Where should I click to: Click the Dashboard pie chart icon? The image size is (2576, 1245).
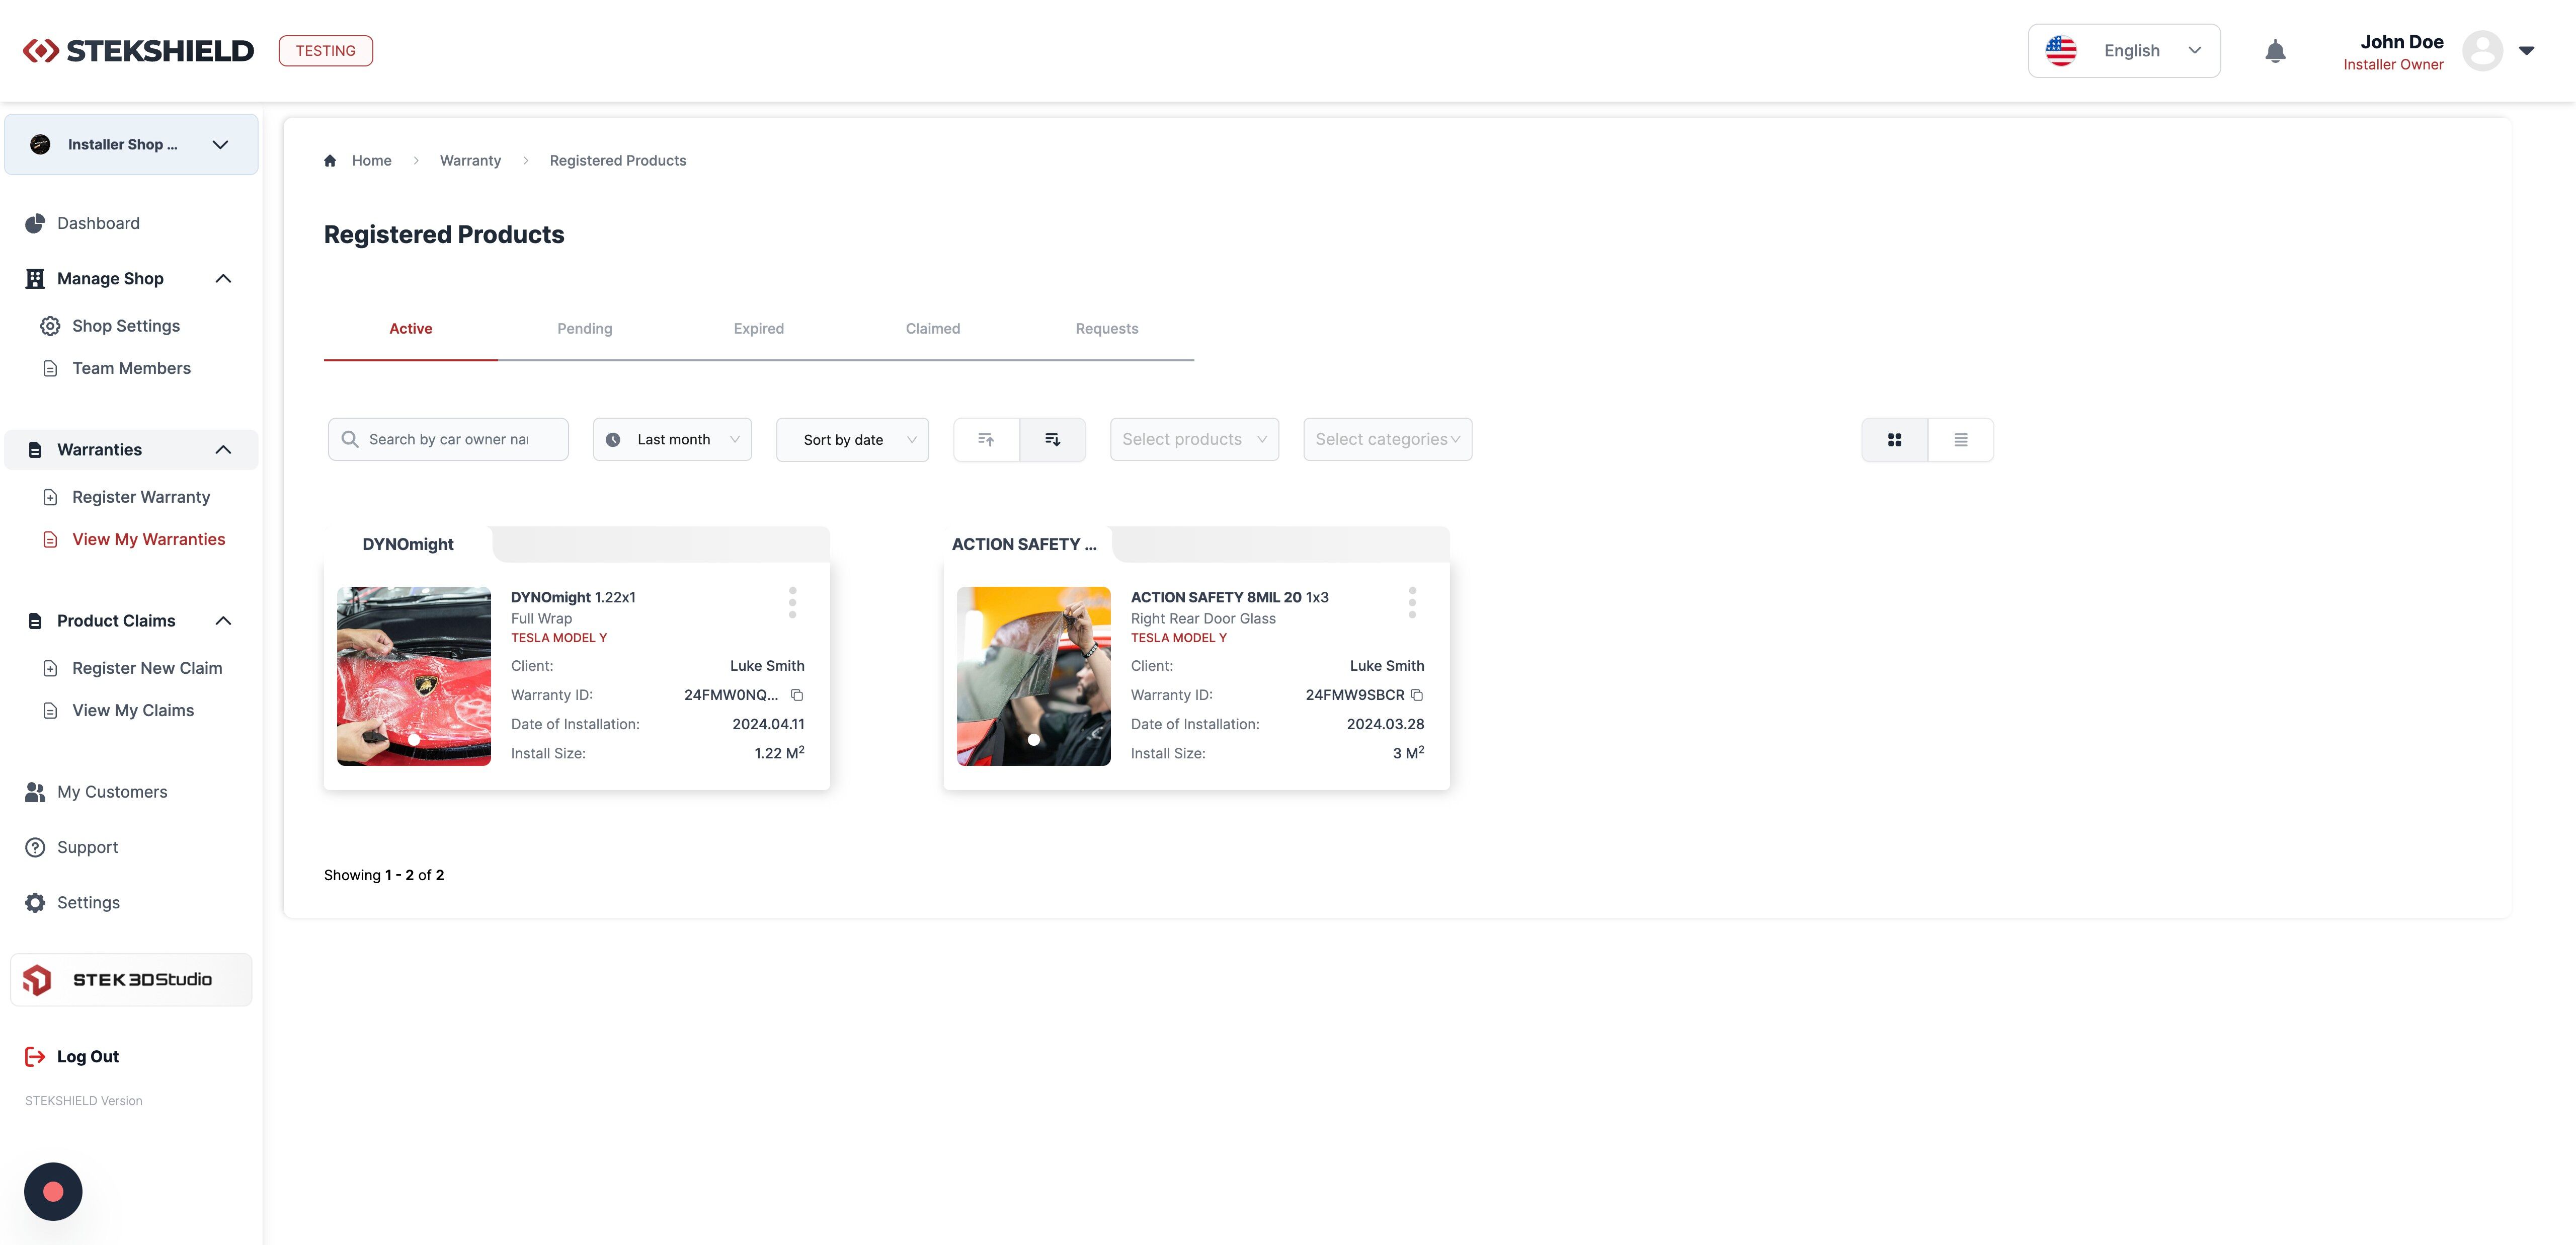click(35, 223)
